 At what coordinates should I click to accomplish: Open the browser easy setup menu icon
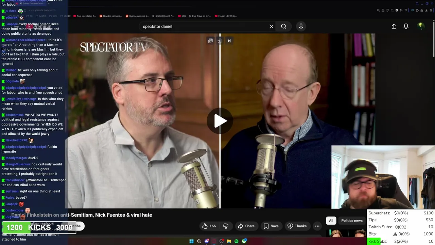pyautogui.click(x=431, y=10)
